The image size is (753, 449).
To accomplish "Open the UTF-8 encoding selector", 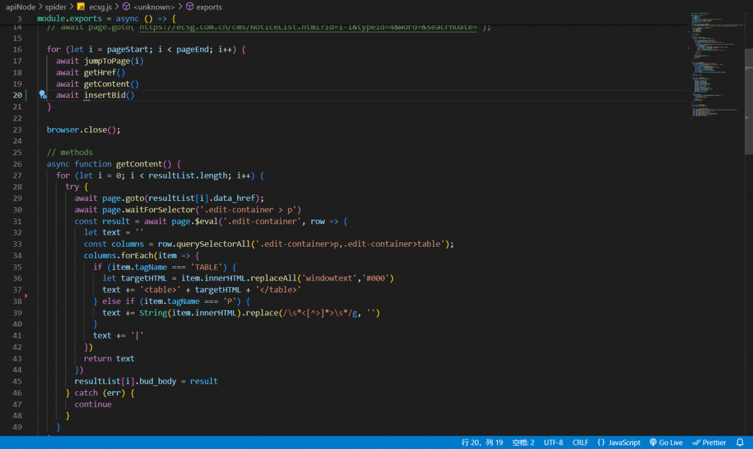I will coord(553,443).
